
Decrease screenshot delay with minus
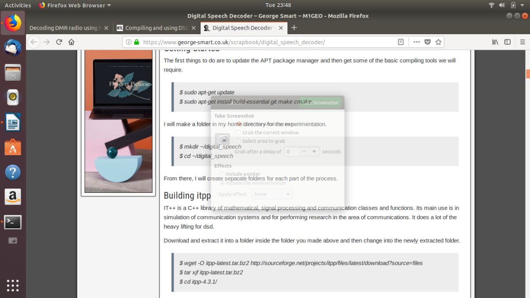(304, 151)
